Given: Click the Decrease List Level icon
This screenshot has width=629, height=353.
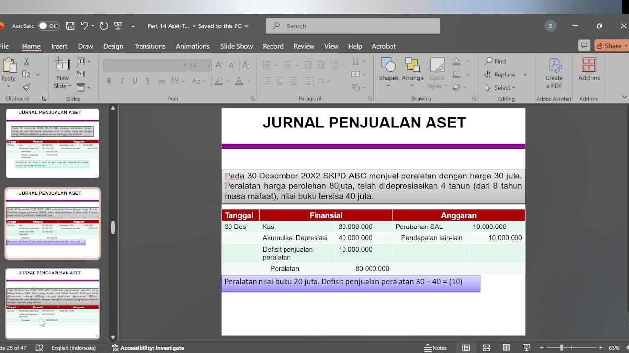Looking at the screenshot, I should point(308,65).
